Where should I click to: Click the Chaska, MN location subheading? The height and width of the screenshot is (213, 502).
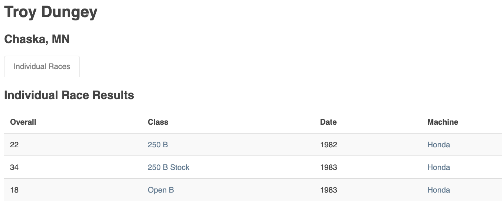(37, 39)
